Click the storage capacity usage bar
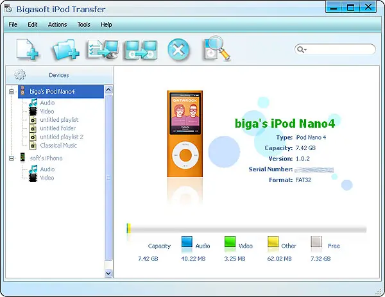The image size is (385, 297). (x=246, y=230)
